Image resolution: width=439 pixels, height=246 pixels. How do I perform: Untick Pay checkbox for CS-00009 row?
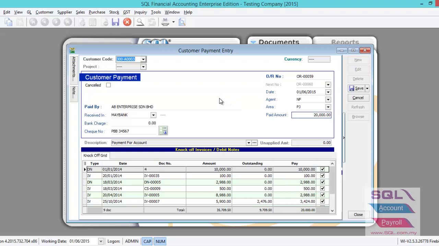pos(322,189)
